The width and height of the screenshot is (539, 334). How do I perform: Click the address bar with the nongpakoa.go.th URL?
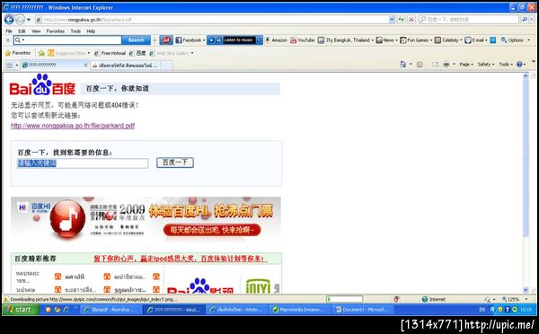(x=212, y=20)
